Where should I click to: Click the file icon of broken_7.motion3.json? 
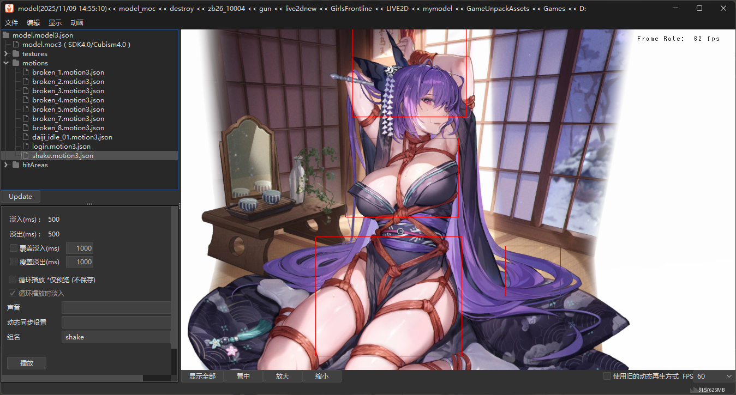26,118
